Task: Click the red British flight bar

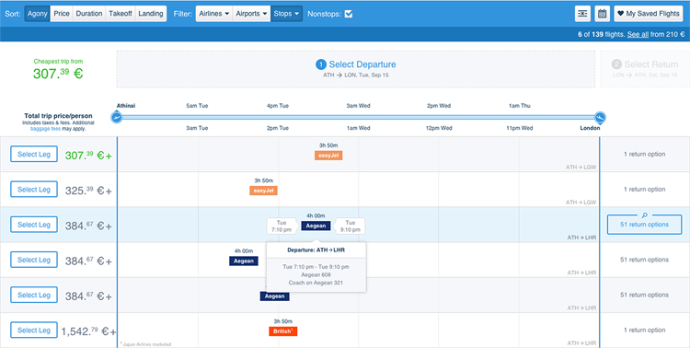Action: point(283,331)
